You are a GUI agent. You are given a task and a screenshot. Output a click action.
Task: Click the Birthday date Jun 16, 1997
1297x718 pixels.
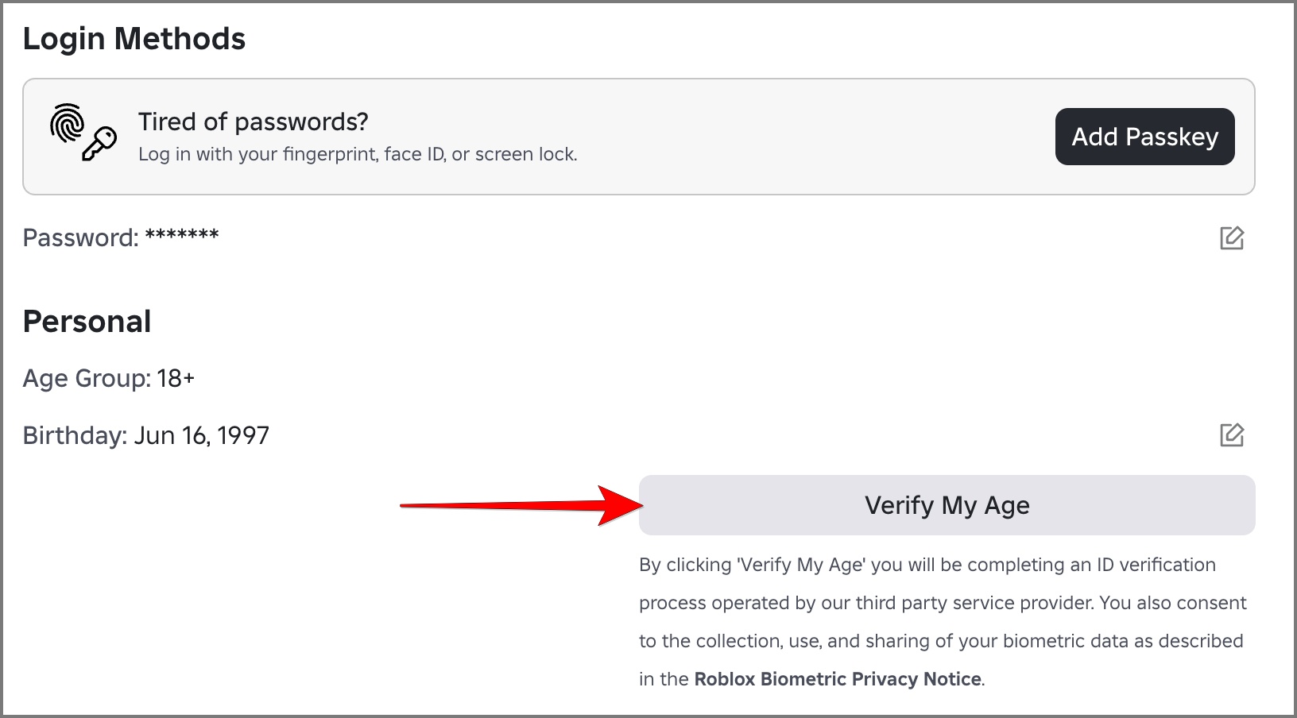202,435
